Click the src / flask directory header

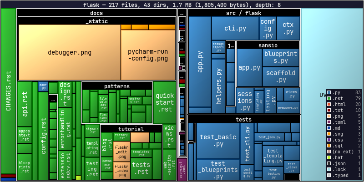[244, 13]
